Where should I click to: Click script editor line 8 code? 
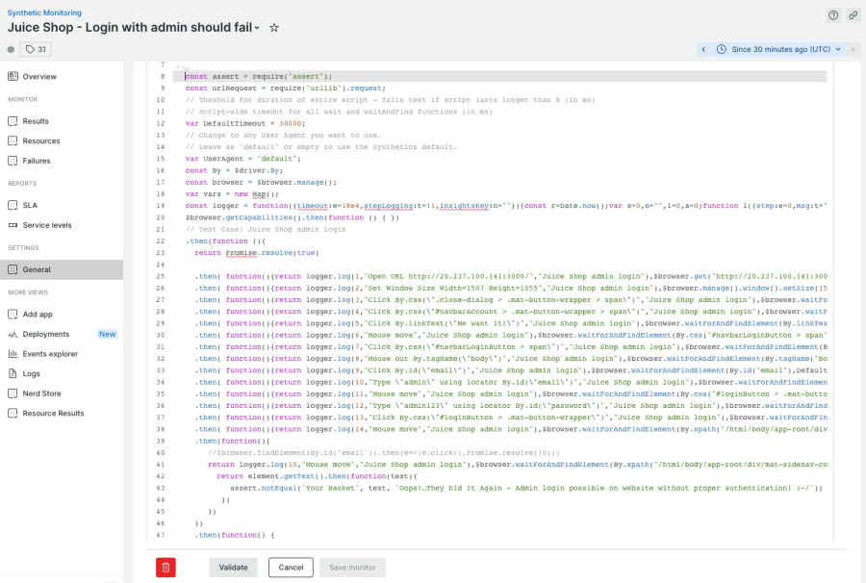pos(259,76)
